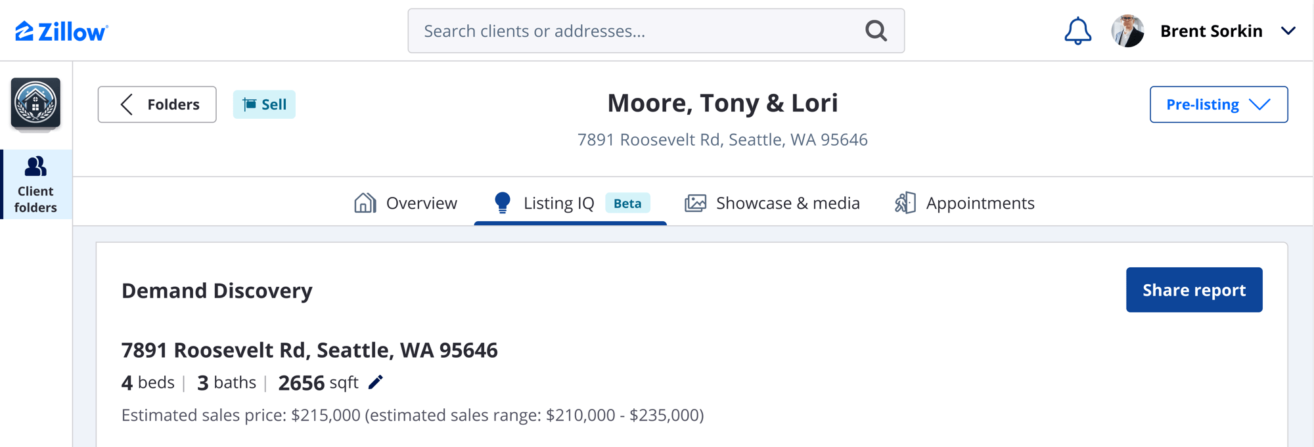This screenshot has width=1314, height=447.
Task: Open Client folders in the sidebar
Action: click(x=35, y=184)
